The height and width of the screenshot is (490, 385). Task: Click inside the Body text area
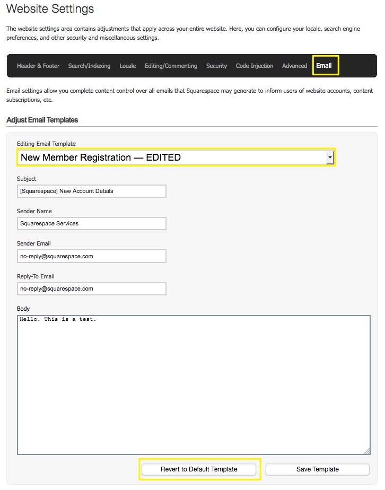pos(194,384)
